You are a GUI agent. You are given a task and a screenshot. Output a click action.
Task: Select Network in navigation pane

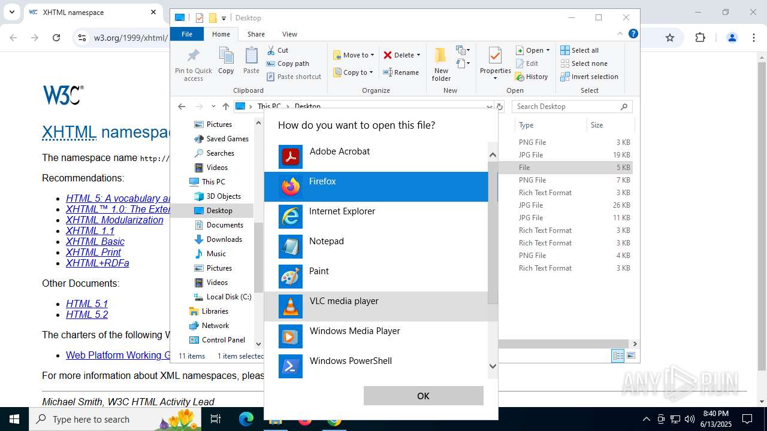209,326
